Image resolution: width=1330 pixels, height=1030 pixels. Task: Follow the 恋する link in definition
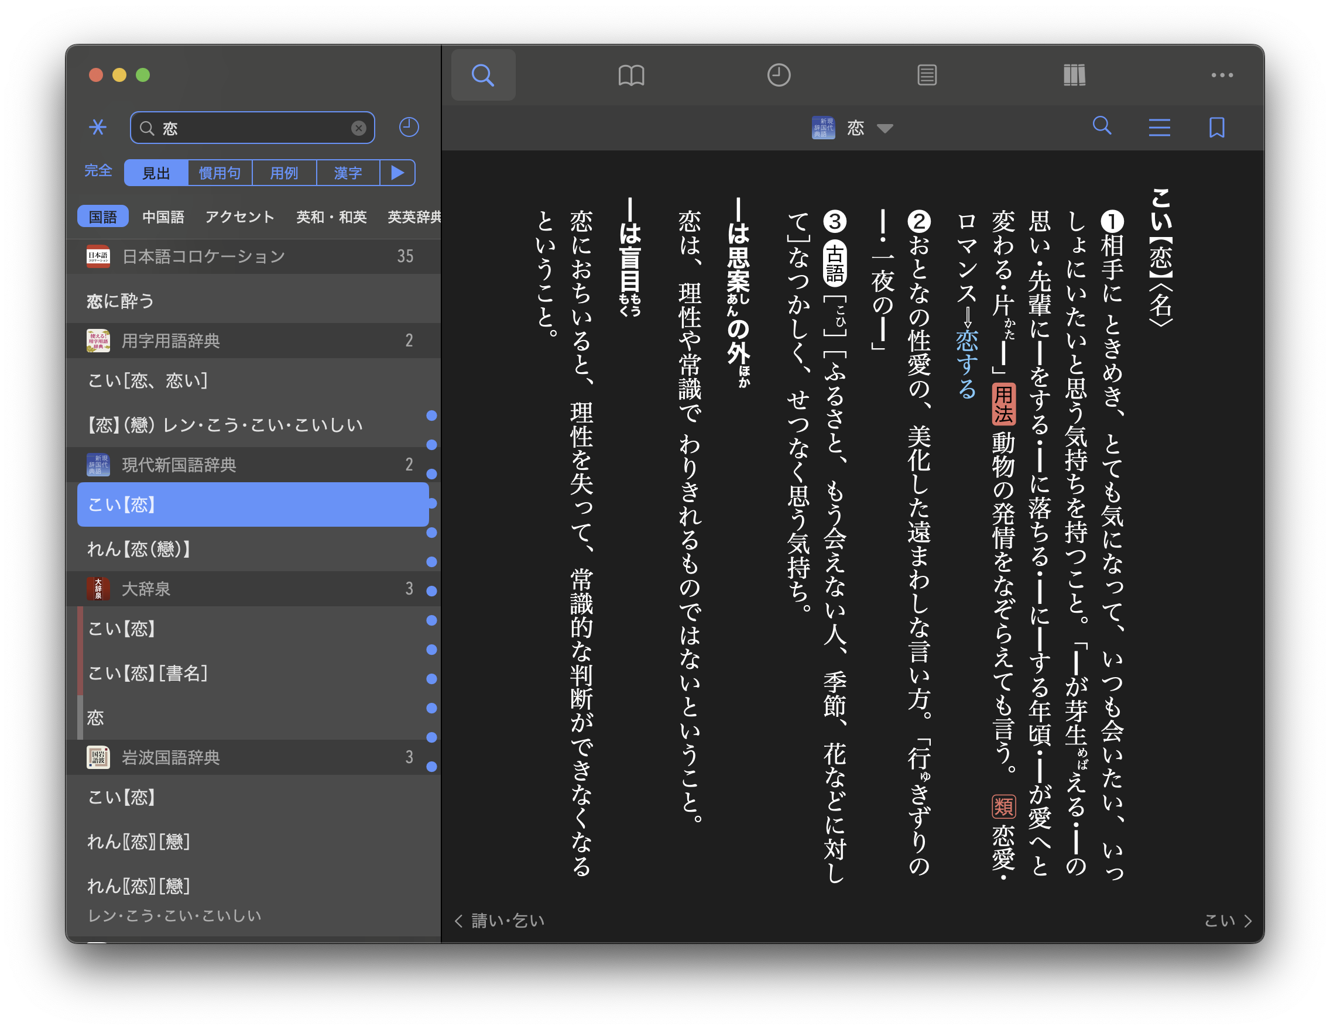tap(966, 363)
